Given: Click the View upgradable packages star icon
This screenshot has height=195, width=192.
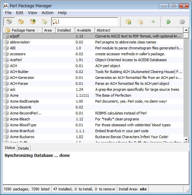Looking at the screenshot, I should coord(33,22).
